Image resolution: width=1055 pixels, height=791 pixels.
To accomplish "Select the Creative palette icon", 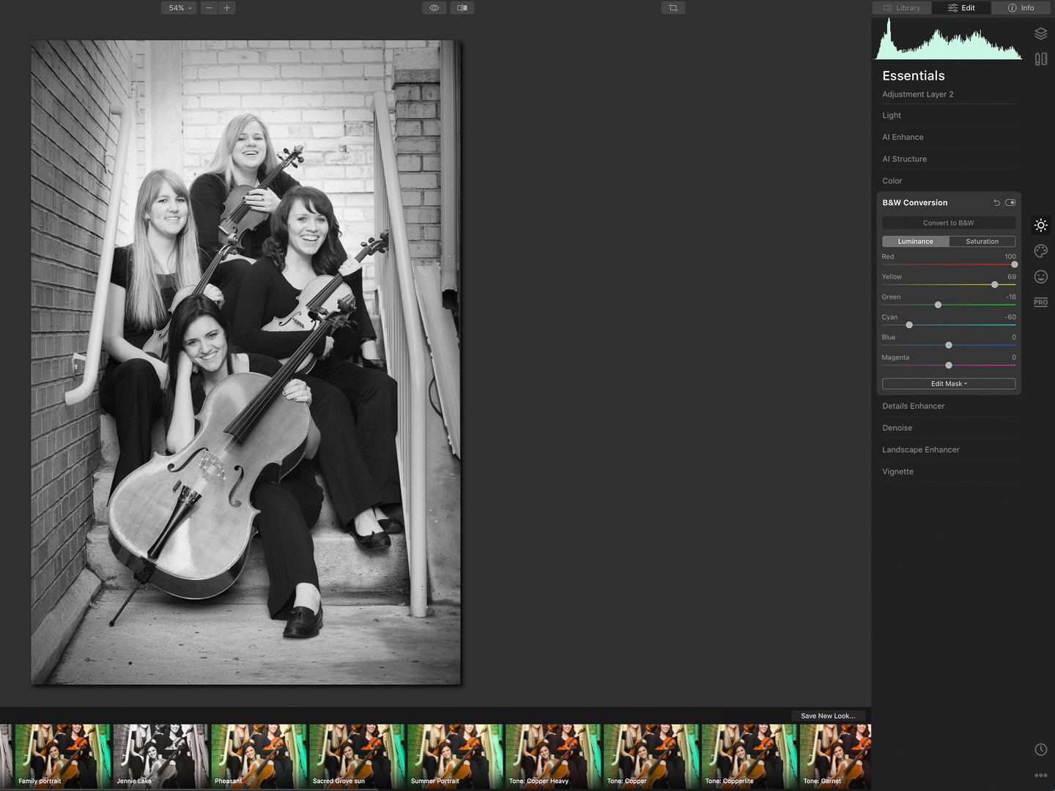I will pyautogui.click(x=1040, y=251).
